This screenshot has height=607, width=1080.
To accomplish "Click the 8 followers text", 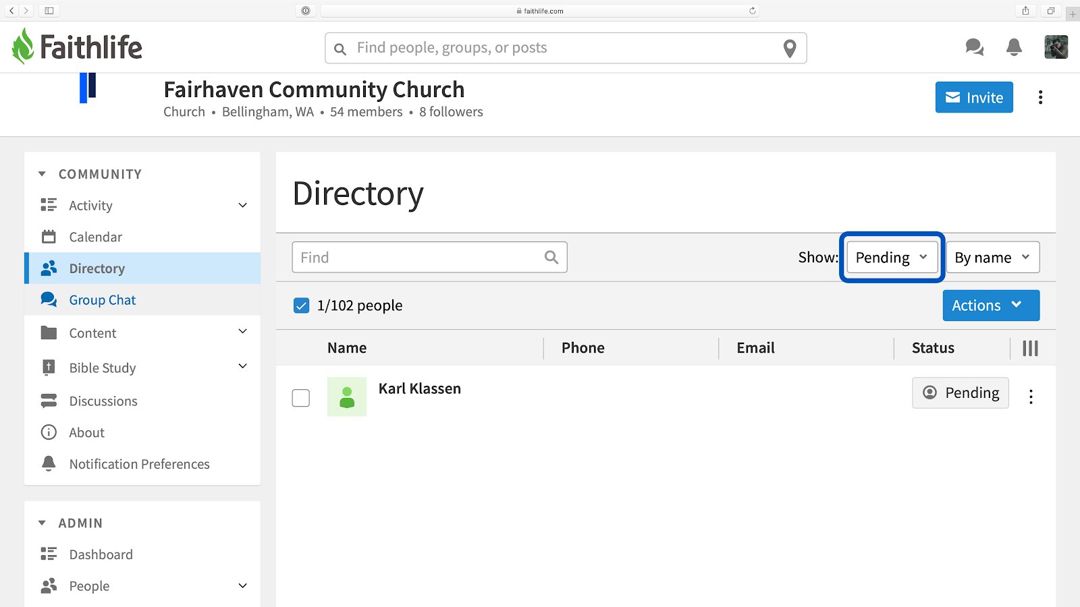I will click(x=451, y=112).
